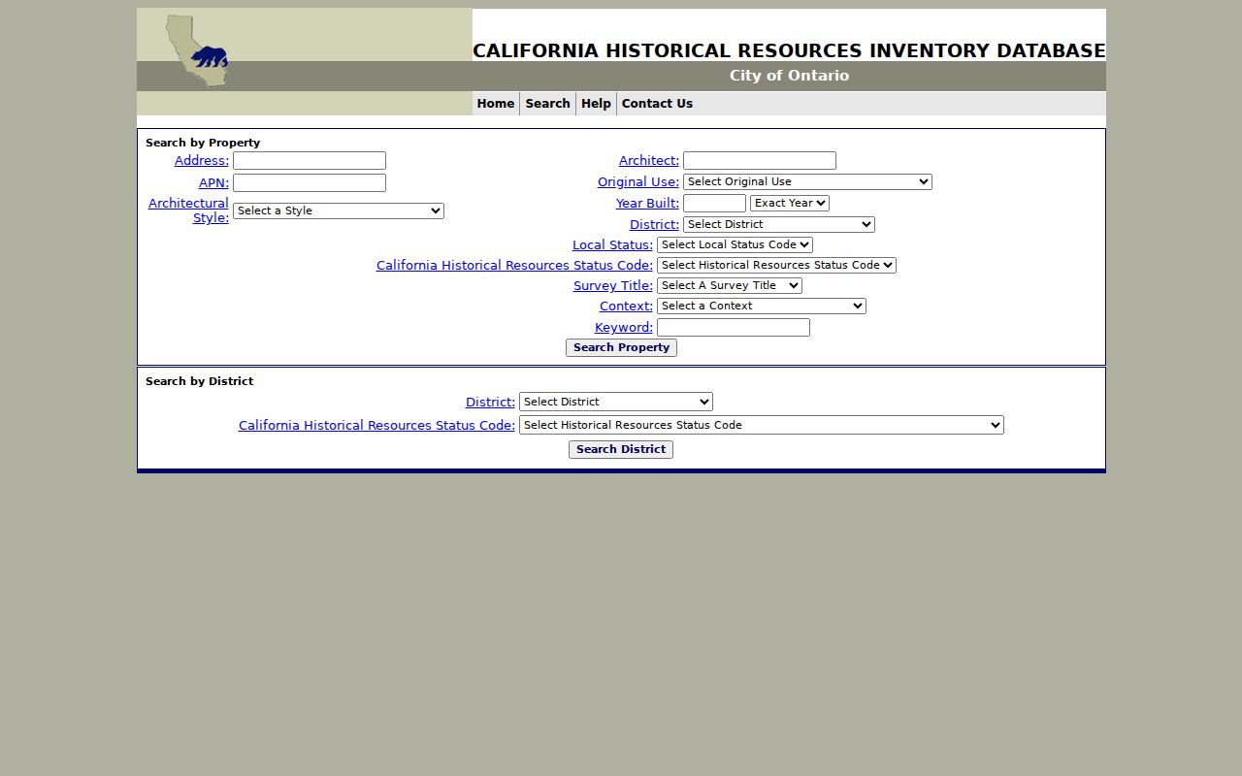Open the Select Local Status Code dropdown

point(735,244)
